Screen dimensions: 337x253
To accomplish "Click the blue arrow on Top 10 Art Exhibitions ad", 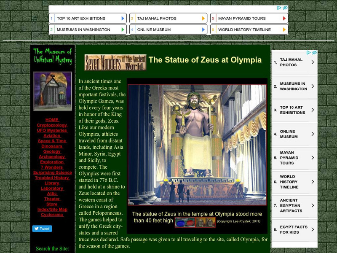I will [123, 18].
